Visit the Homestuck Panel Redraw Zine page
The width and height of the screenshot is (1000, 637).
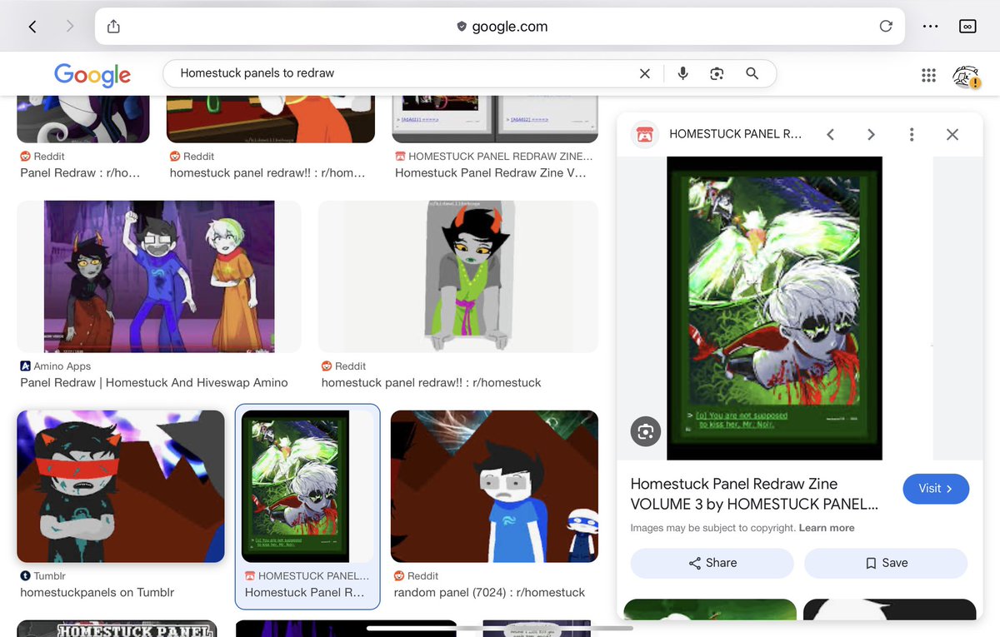click(x=936, y=489)
